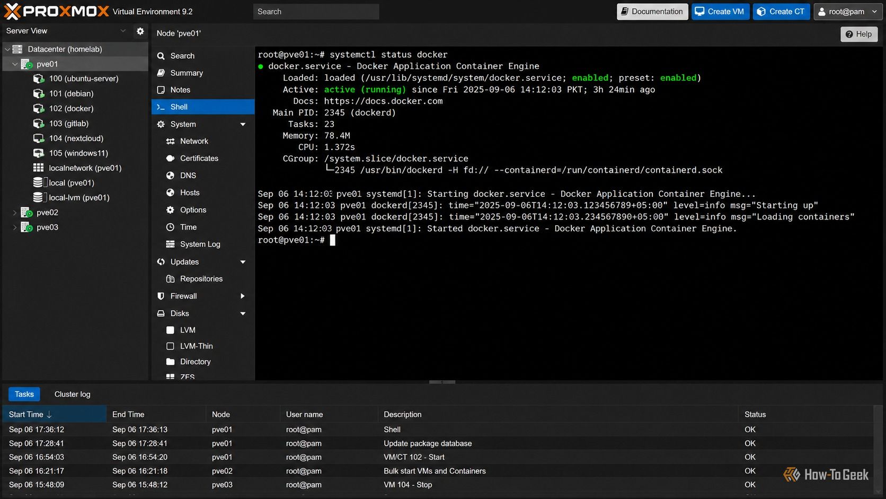Open Server View settings gear
The image size is (886, 499).
pos(140,31)
